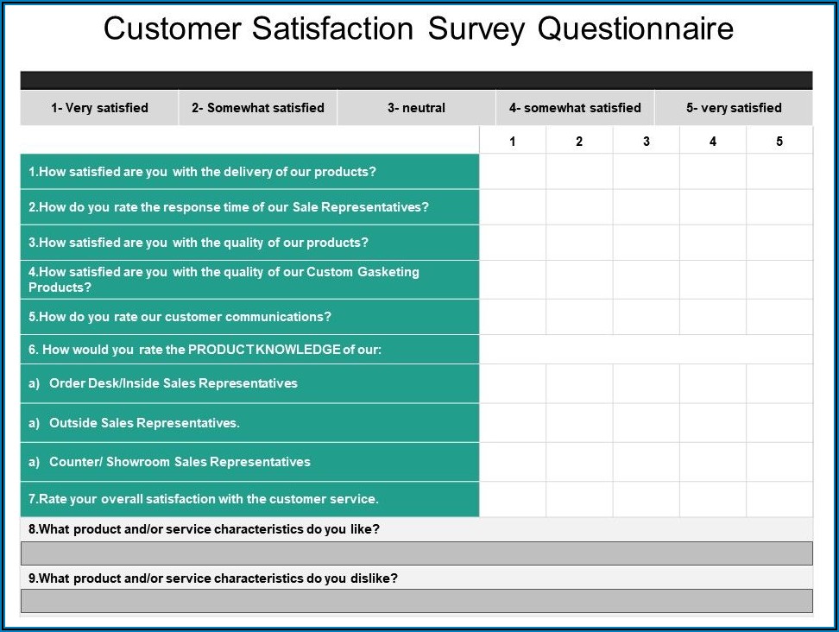Mark rating 2 for customer communications question

pyautogui.click(x=579, y=317)
